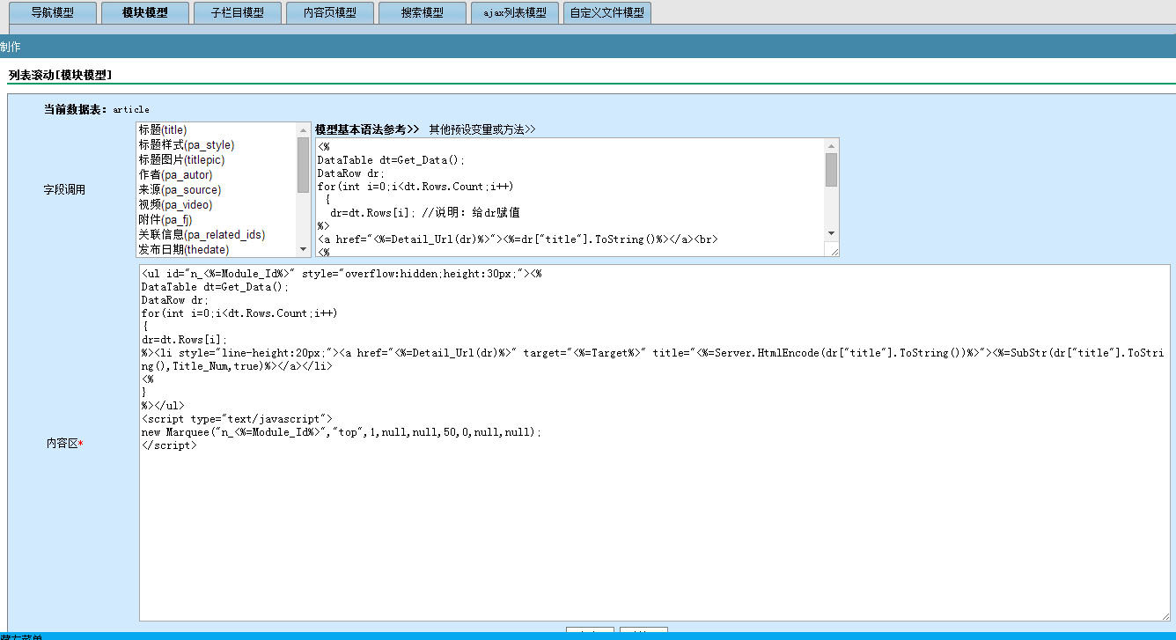
Task: Go to the 内容页模型 tab
Action: (x=329, y=13)
